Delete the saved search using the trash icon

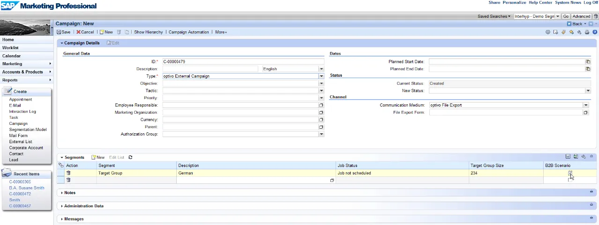(x=596, y=16)
